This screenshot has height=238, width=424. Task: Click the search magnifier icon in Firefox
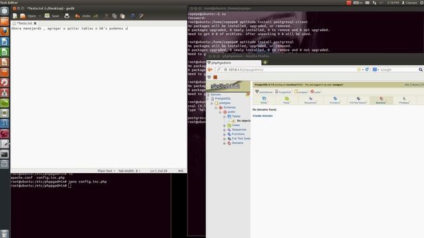point(421,69)
